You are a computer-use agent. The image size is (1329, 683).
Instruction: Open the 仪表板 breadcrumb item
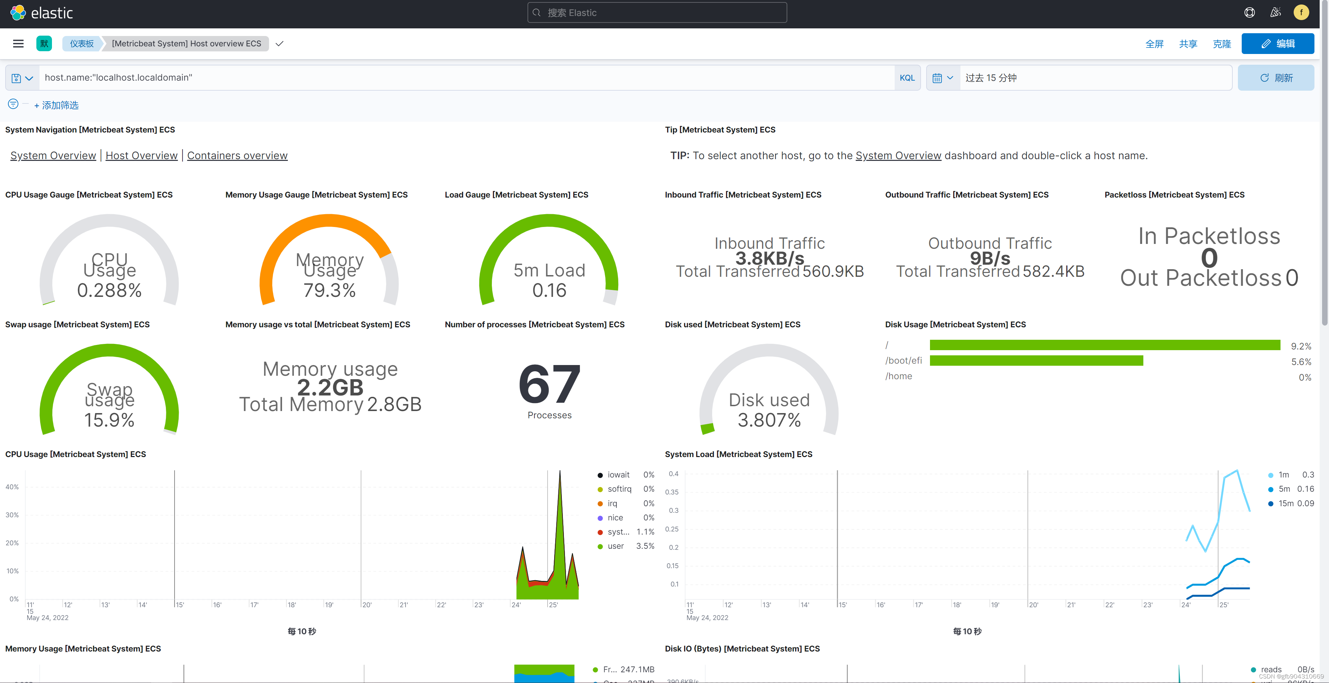[x=81, y=44]
